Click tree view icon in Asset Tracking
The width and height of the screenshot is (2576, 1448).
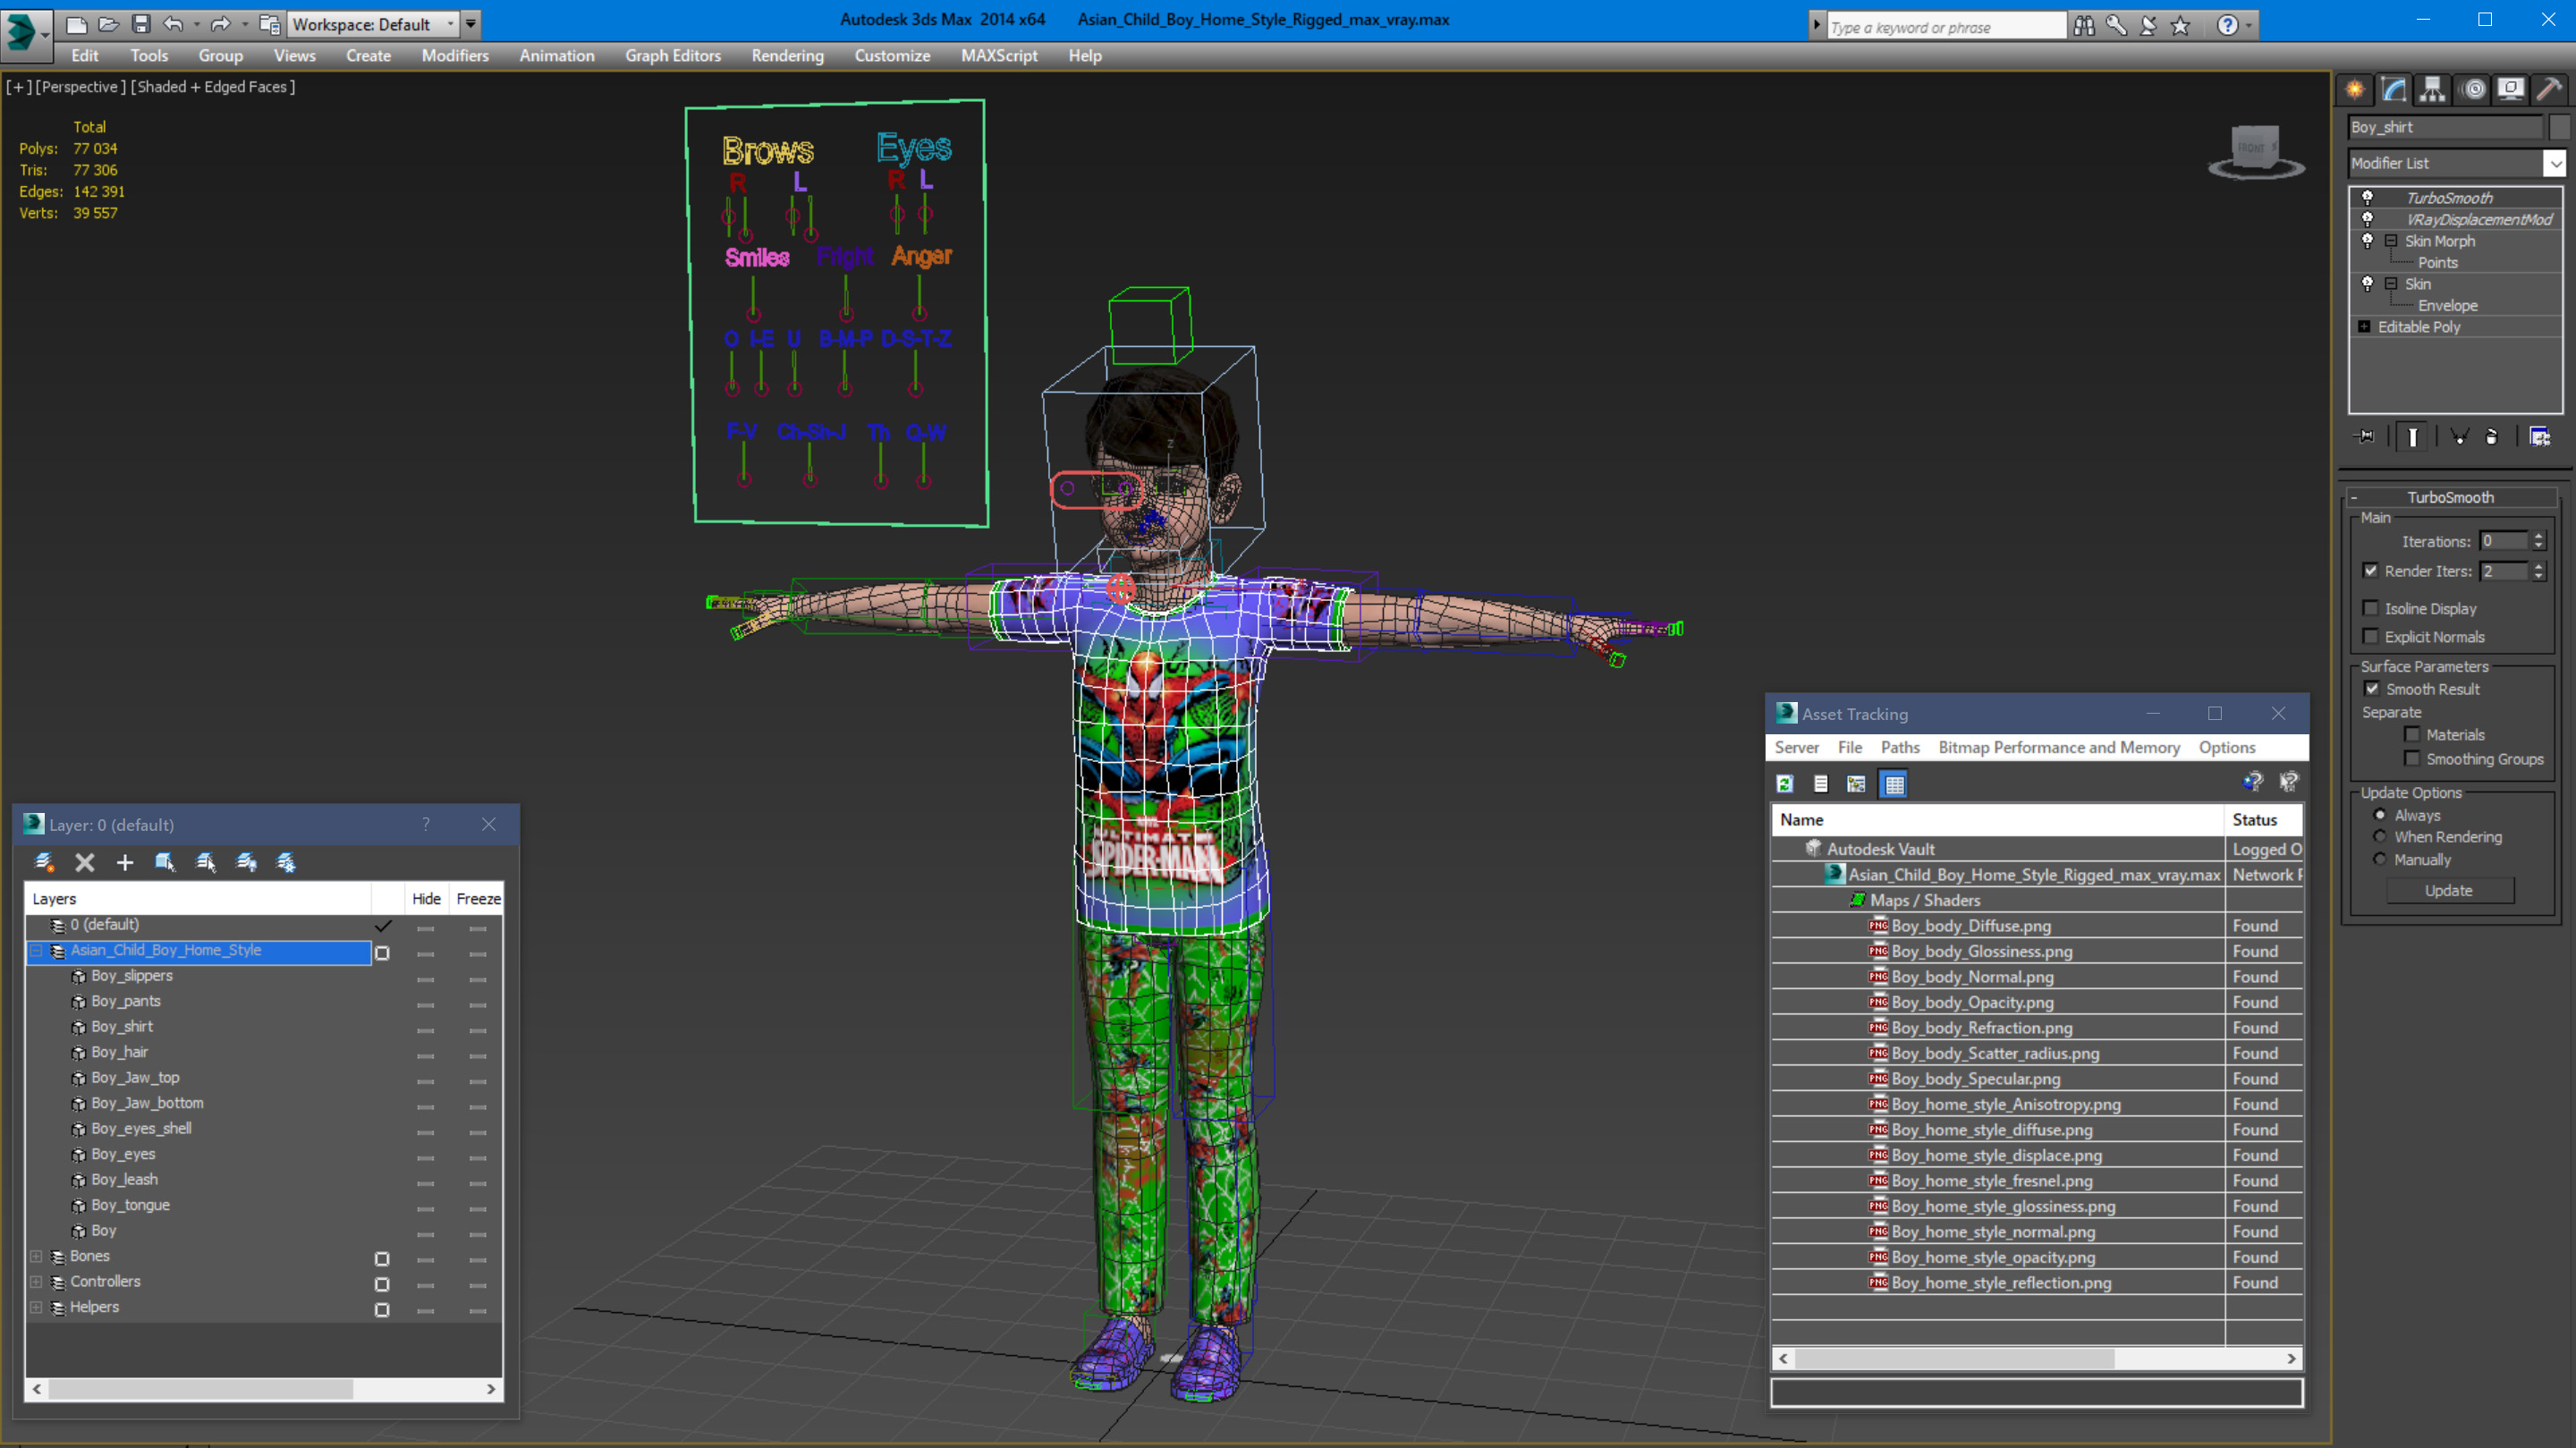tap(1857, 784)
